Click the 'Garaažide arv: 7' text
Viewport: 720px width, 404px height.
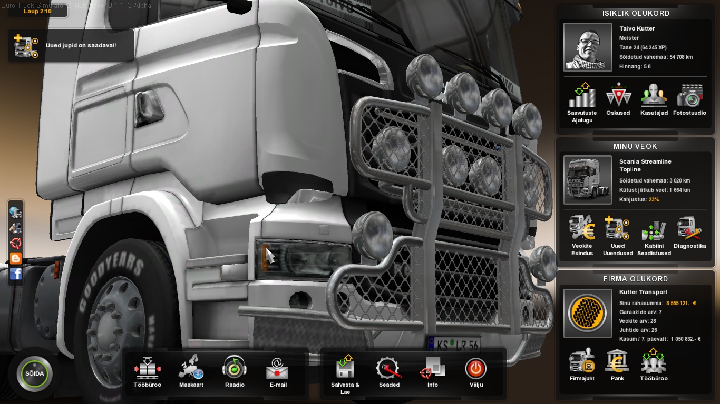[640, 312]
